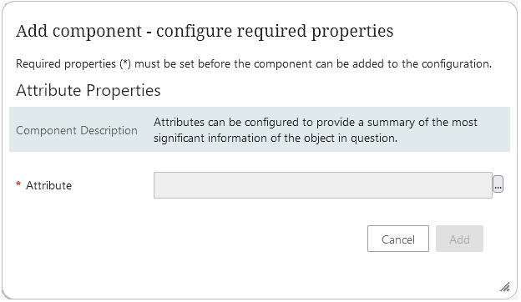Click the red required asterisk beside Attribute

(x=18, y=184)
